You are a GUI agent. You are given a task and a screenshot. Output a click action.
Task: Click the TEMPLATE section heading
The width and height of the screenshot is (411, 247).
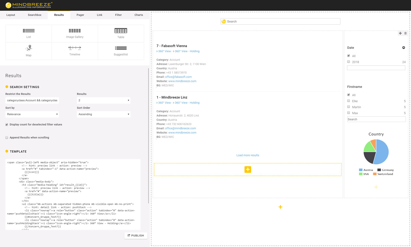pos(18,152)
